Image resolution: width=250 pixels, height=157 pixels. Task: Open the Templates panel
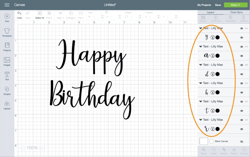click(x=7, y=32)
